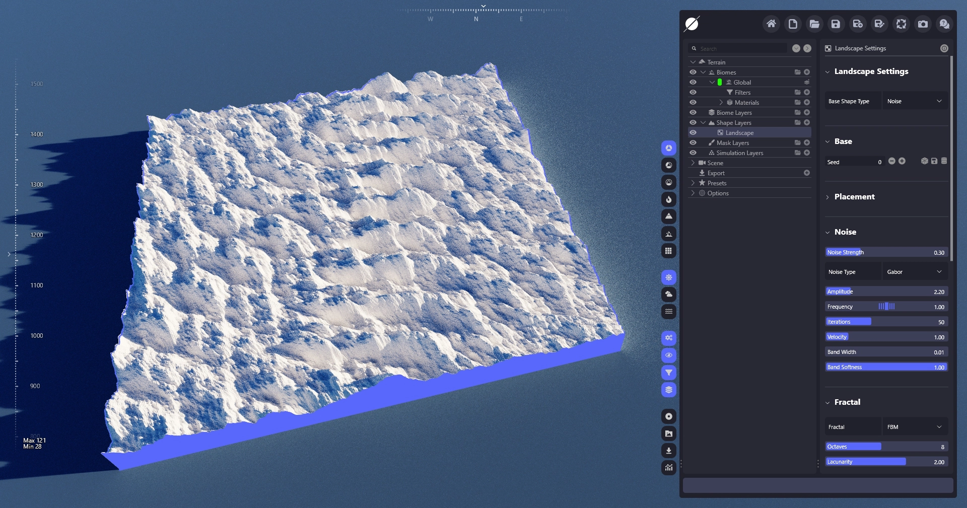This screenshot has height=508, width=967.
Task: Click the grid icon in viewport sidebar
Action: (x=668, y=251)
